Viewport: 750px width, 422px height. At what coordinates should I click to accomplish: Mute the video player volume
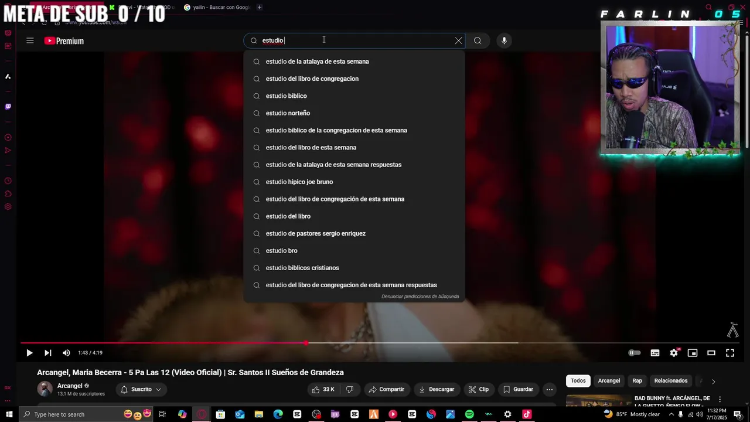point(66,353)
